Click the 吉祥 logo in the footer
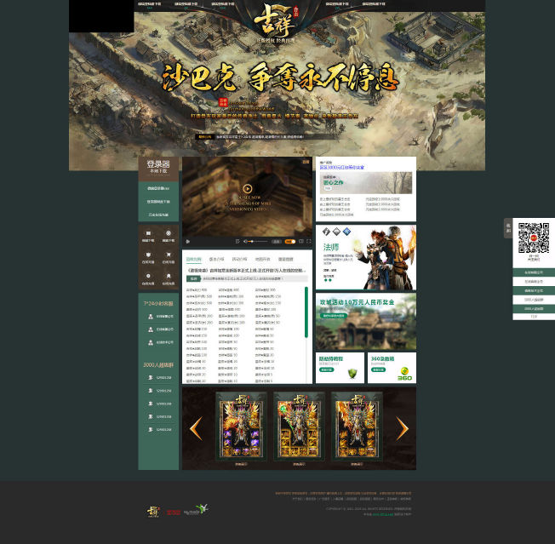The image size is (555, 544). [153, 512]
